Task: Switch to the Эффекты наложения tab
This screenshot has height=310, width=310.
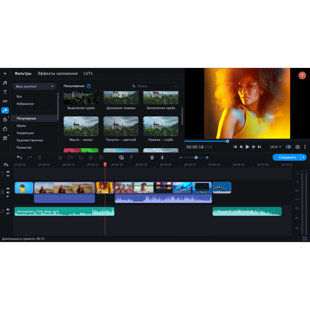Action: click(x=57, y=73)
